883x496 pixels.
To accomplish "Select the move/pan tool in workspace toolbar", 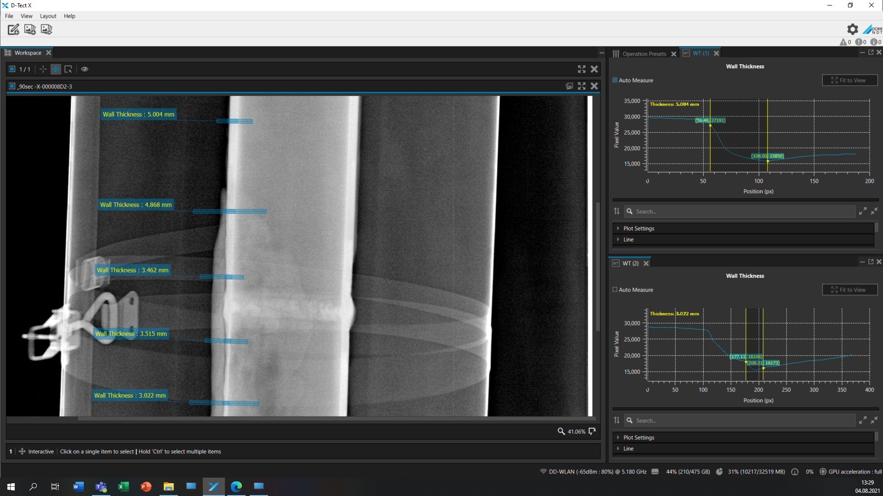I will (56, 69).
